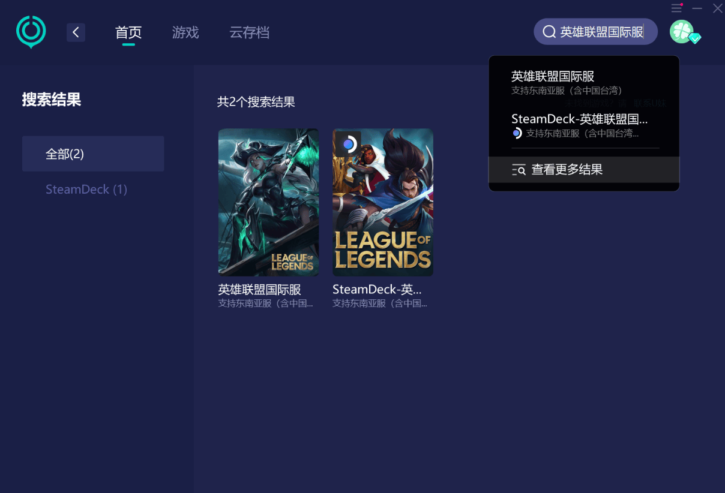This screenshot has height=493, width=725.
Task: Select the 全部(2) filter
Action: [x=93, y=154]
